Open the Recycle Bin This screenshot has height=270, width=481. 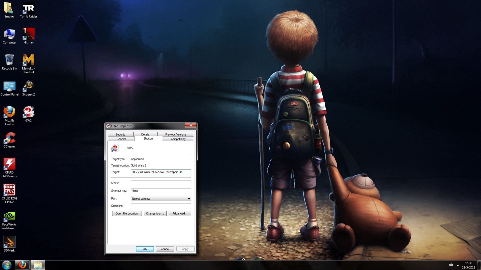[x=10, y=62]
